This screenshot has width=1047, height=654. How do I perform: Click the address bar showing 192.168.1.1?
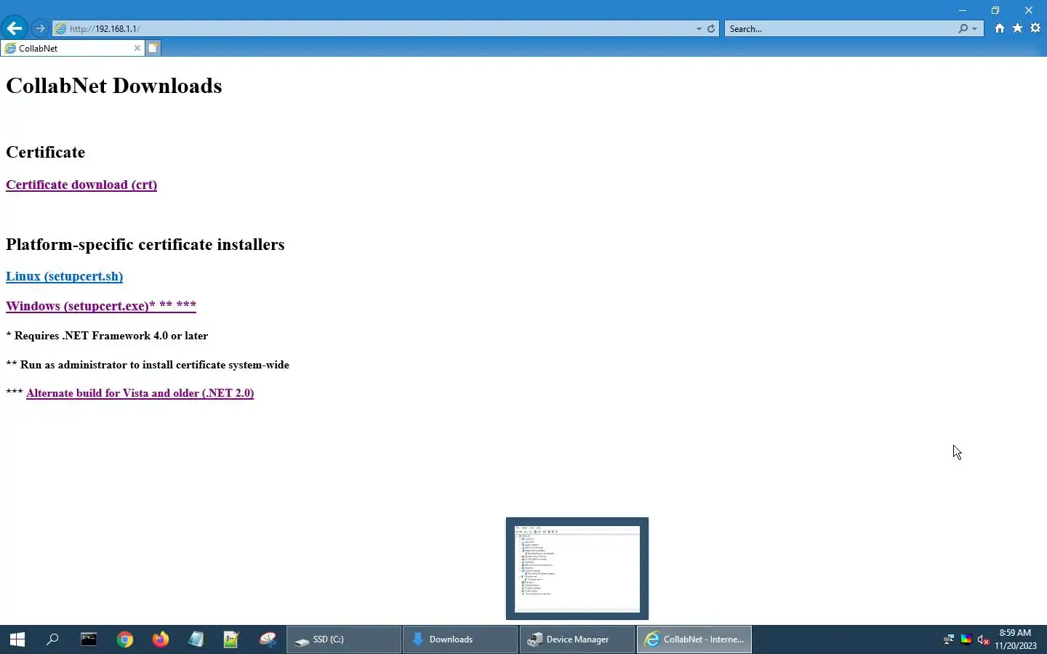pyautogui.click(x=374, y=28)
